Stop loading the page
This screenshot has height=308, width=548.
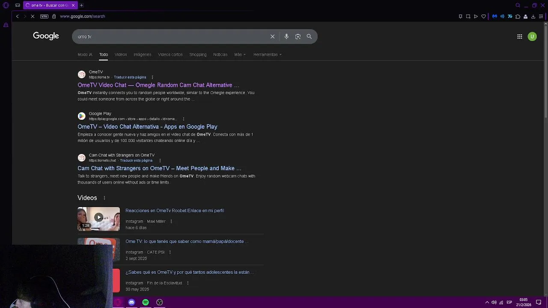33,16
